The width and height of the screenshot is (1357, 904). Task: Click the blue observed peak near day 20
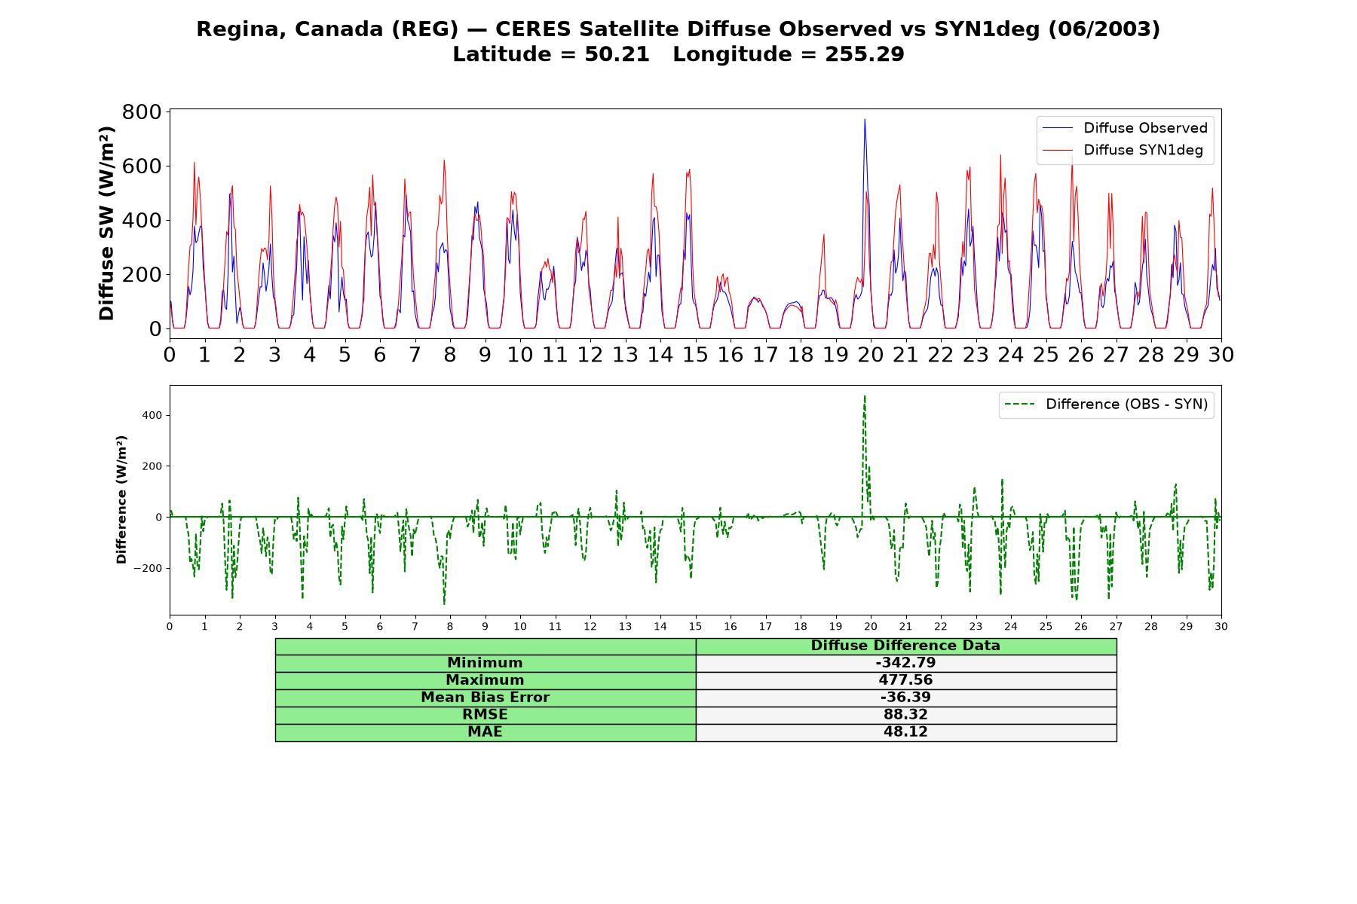point(865,121)
